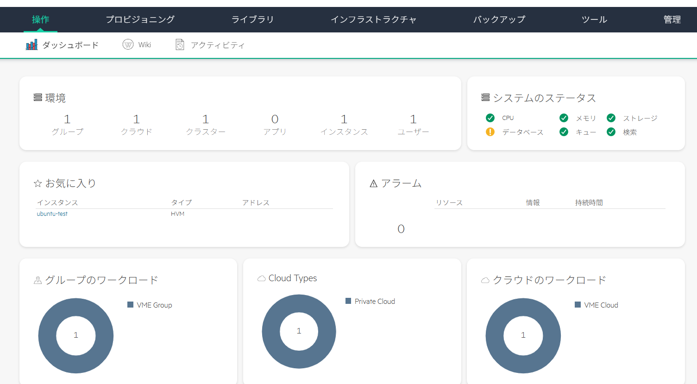Open the ライブラリ menu
The width and height of the screenshot is (697, 384).
coord(252,19)
